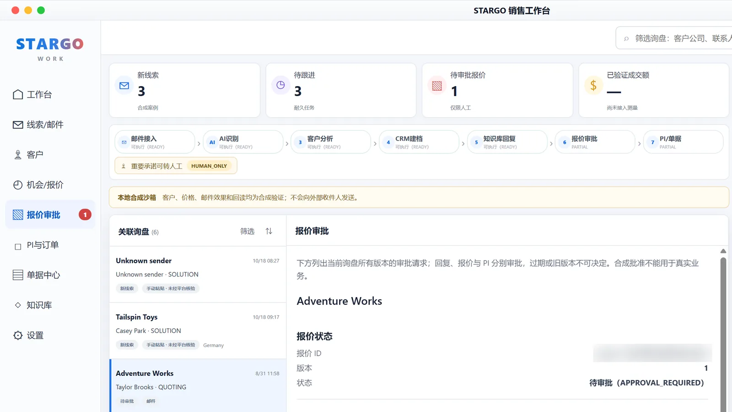Click the scrollbar up arrow in 报价审批 panel
Viewport: 732px width, 412px height.
[x=723, y=251]
